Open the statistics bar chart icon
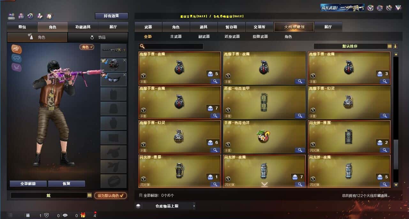Viewport: 409px width, 219px height. pyautogui.click(x=21, y=16)
